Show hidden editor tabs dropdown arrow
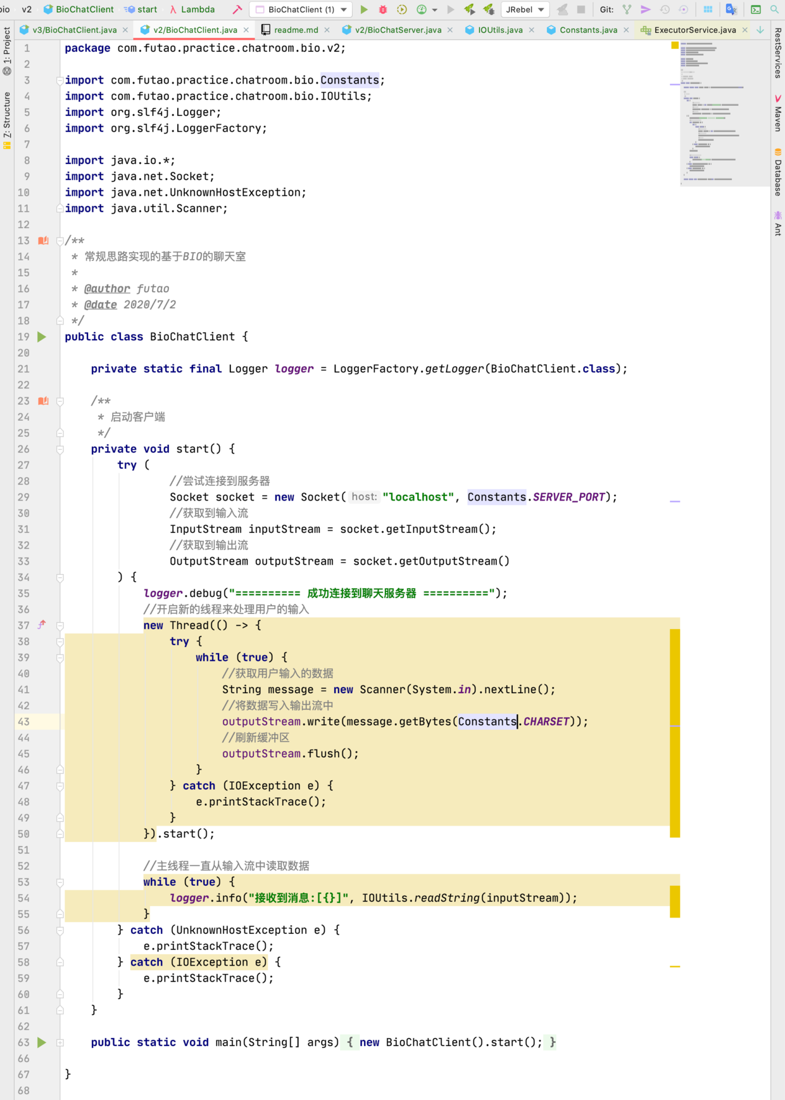The image size is (785, 1100). point(760,30)
